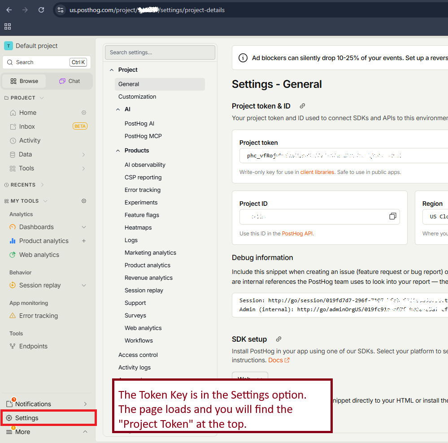Click the Error tracking warning icon
Screen dimensions: 448x443
(x=13, y=316)
